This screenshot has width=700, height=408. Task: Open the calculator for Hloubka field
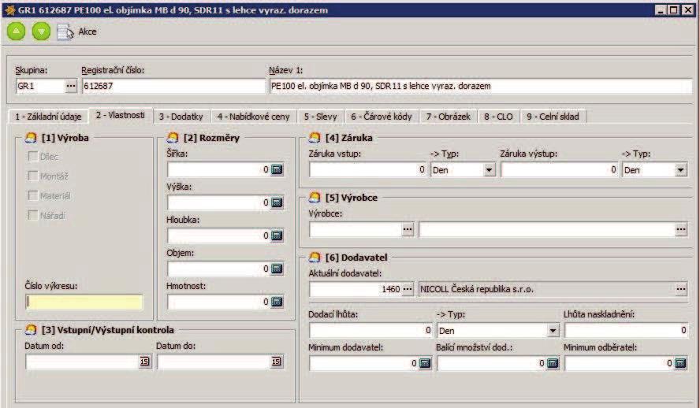(x=277, y=236)
